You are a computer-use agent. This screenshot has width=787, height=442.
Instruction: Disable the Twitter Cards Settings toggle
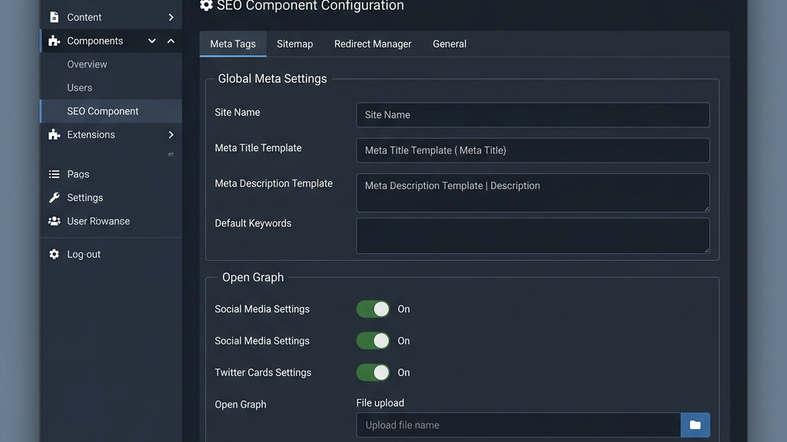pyautogui.click(x=374, y=372)
